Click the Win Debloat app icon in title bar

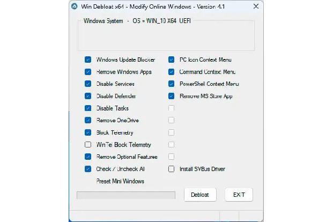tap(75, 6)
